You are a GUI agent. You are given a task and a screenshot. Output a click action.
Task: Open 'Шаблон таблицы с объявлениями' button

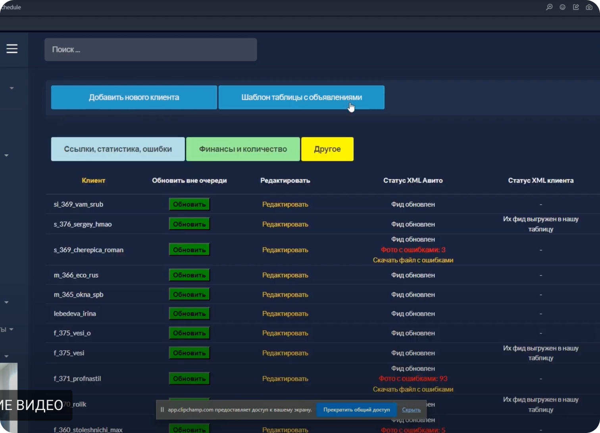(x=302, y=97)
